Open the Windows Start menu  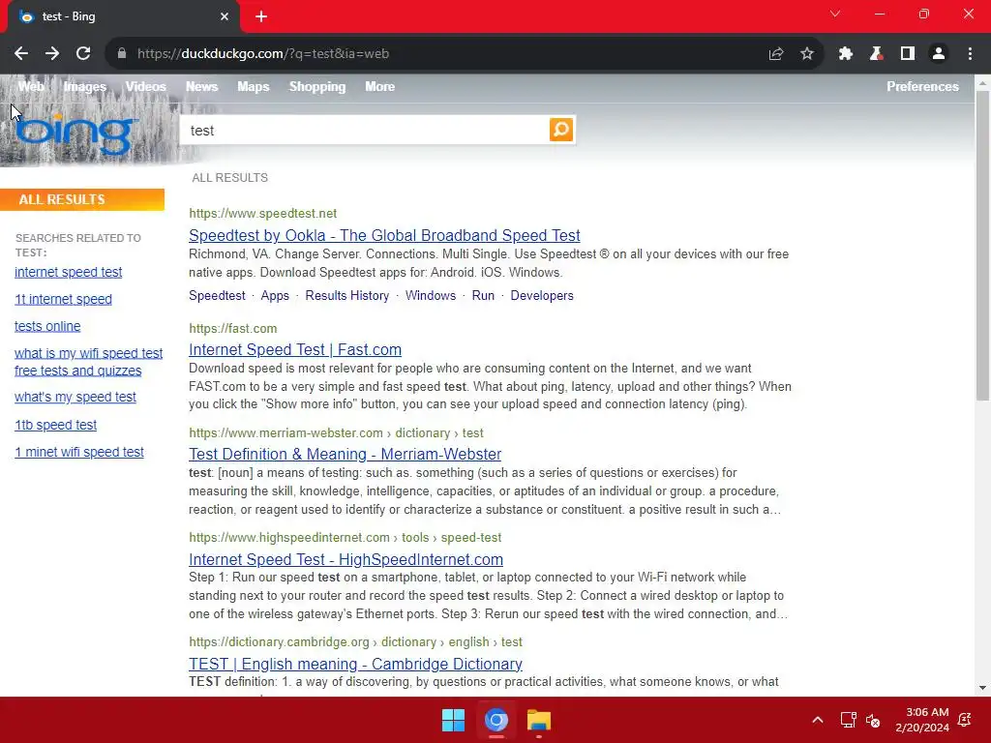(x=453, y=720)
